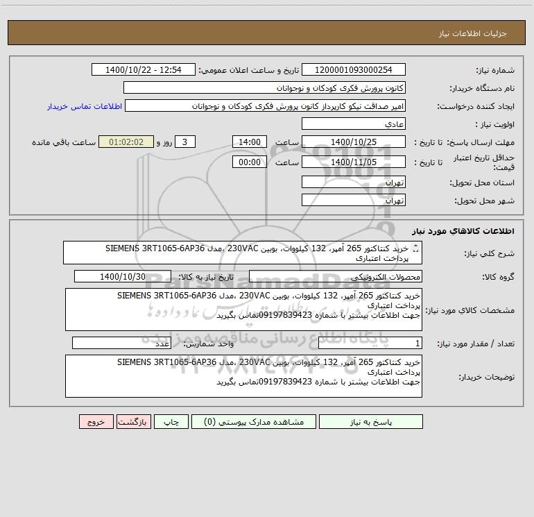Screen dimensions: 534x517
Task: Click the گروه کالا field محصولات الکترونیکی
Action: [336, 276]
